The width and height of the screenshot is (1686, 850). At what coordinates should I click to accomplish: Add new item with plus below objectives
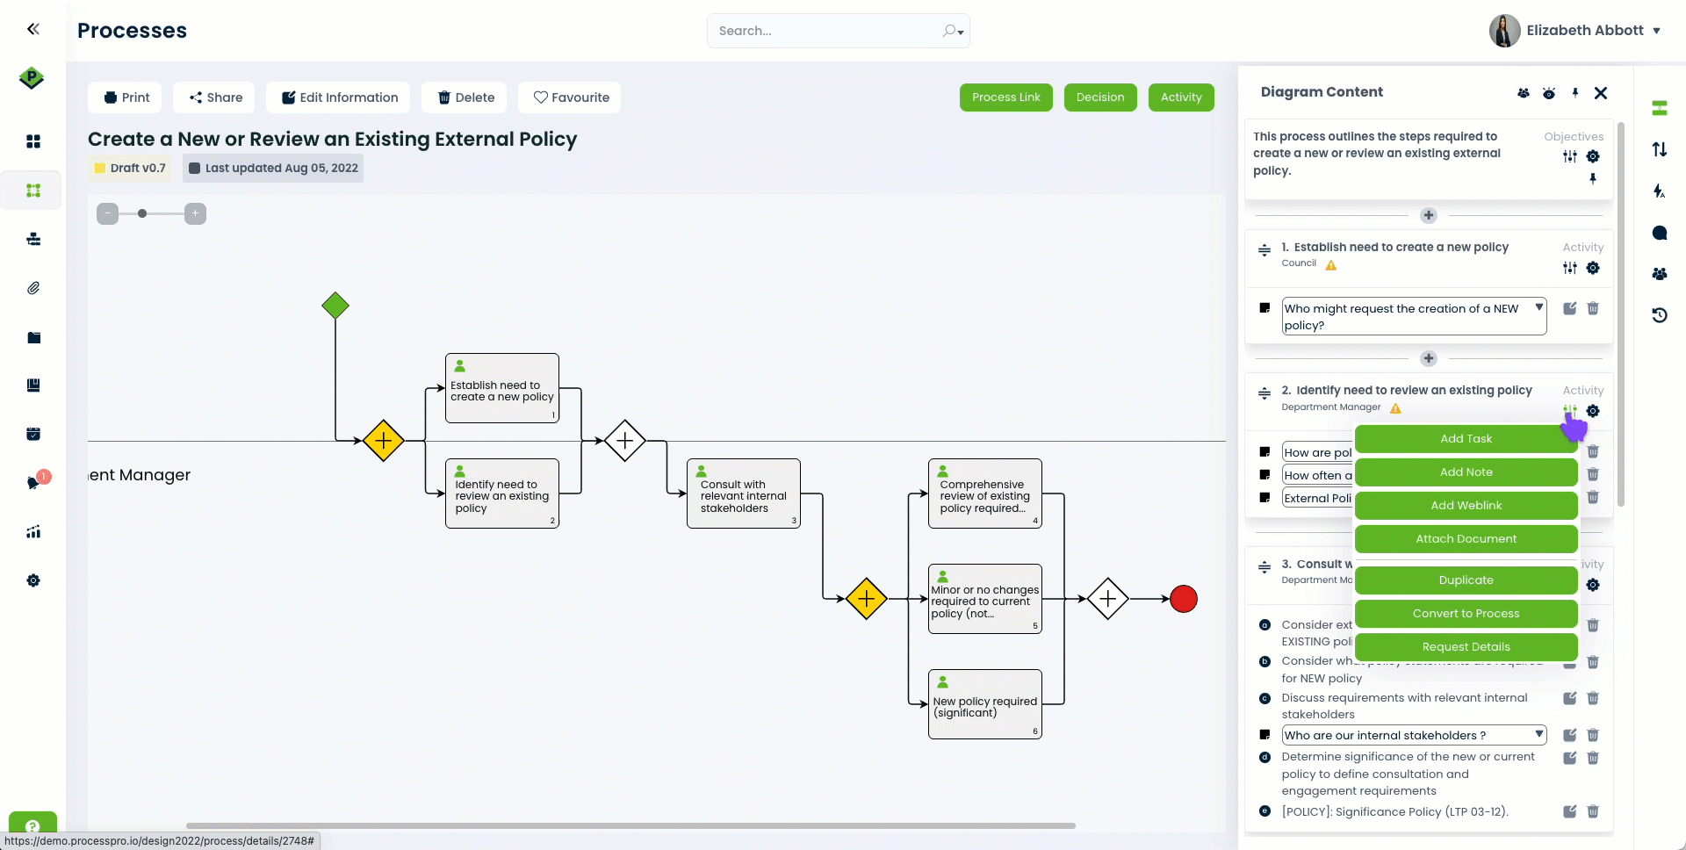[1429, 215]
